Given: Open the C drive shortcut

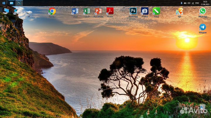Looking at the screenshot, I should click(16, 13).
